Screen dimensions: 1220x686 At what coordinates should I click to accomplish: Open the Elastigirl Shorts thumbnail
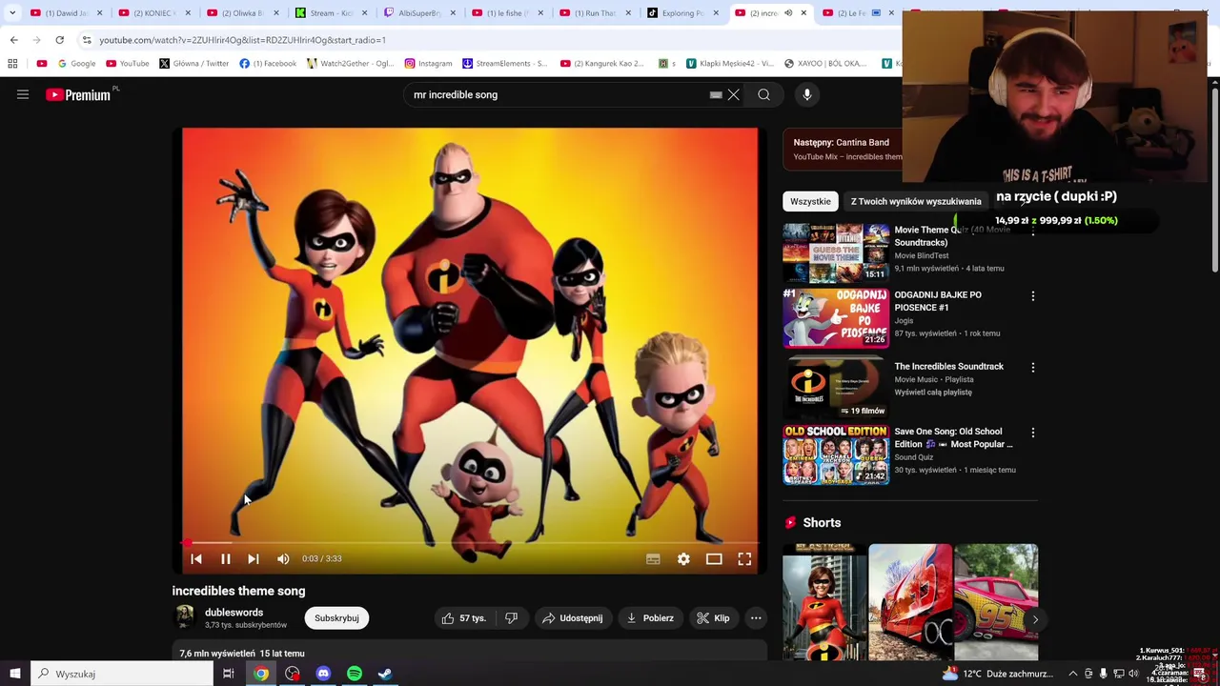pyautogui.click(x=824, y=602)
